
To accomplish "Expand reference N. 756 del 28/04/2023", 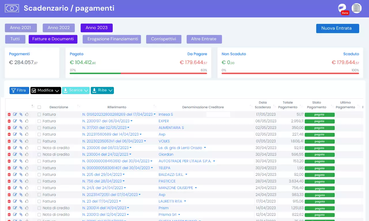I will pos(124,181).
